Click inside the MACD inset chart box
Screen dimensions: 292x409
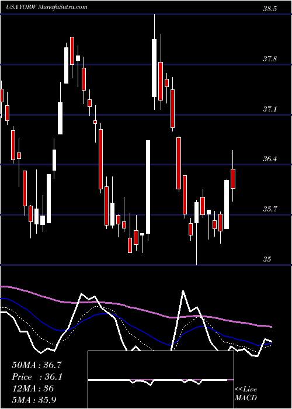tap(161, 380)
